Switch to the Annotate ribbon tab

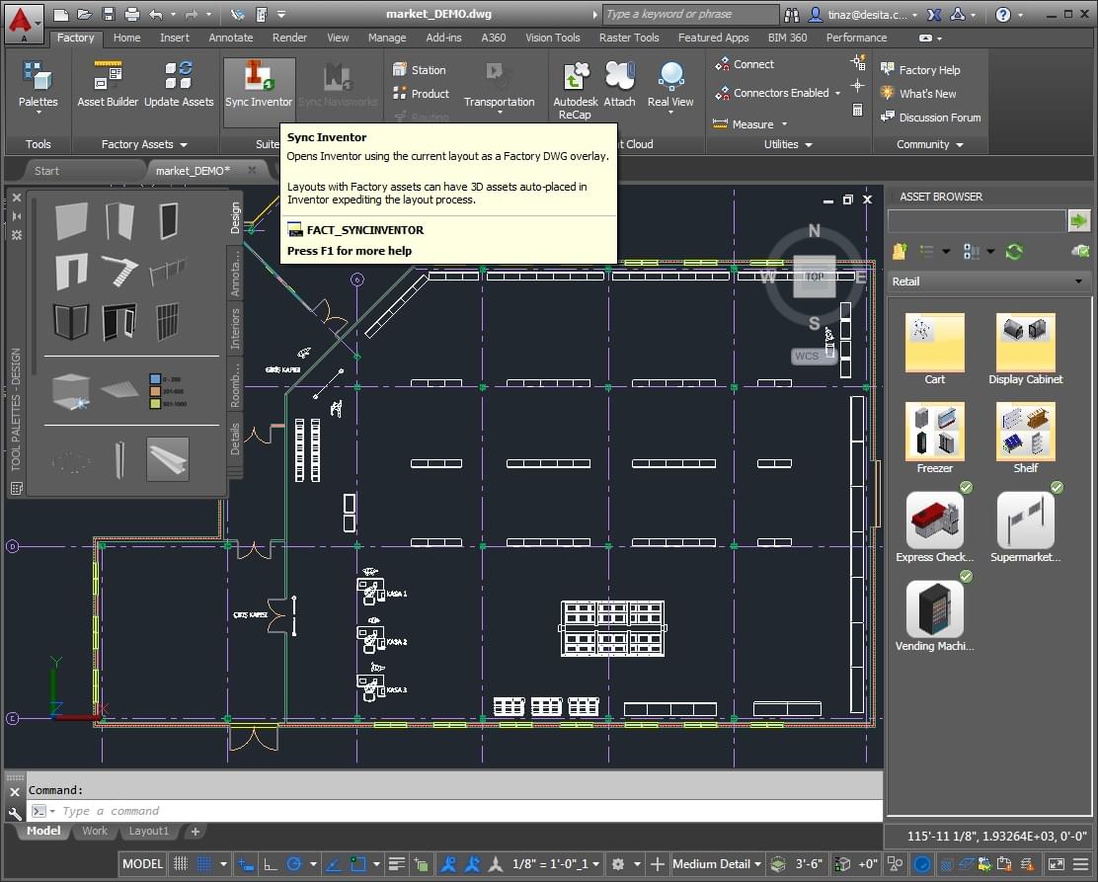(230, 38)
